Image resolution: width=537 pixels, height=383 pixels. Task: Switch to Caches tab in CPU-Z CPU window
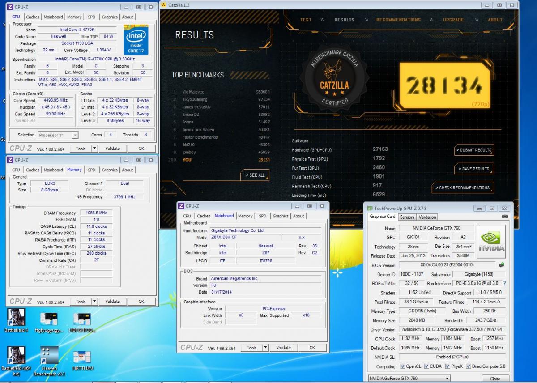(x=33, y=17)
